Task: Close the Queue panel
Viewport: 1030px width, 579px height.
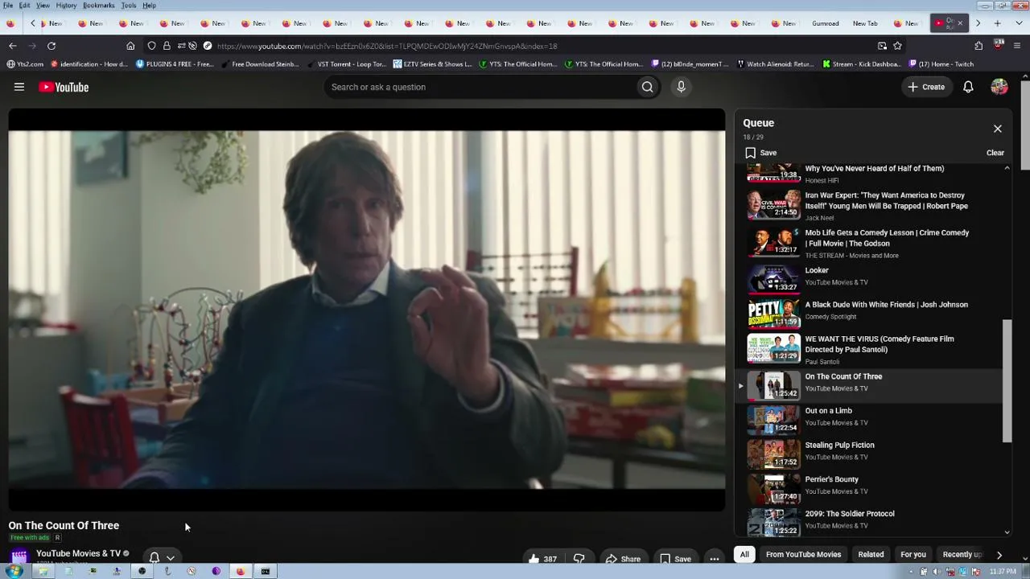Action: tap(998, 129)
